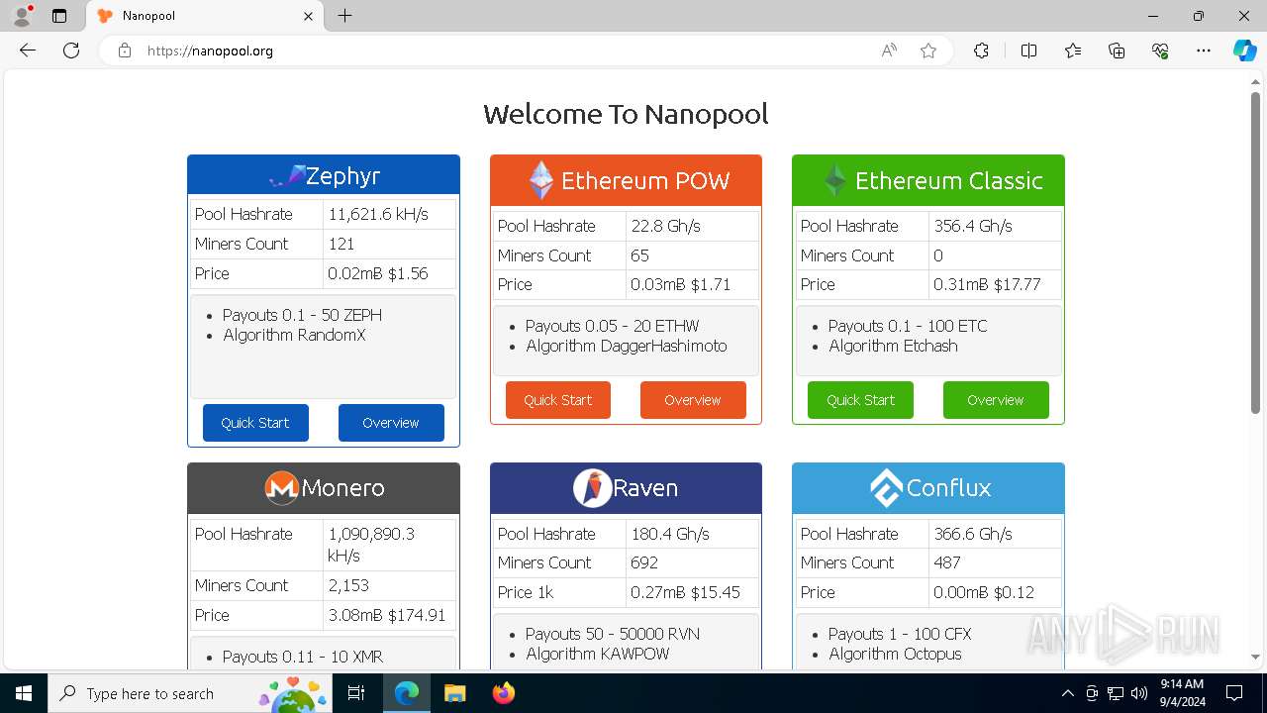Close the Nanopool tab

[x=308, y=16]
